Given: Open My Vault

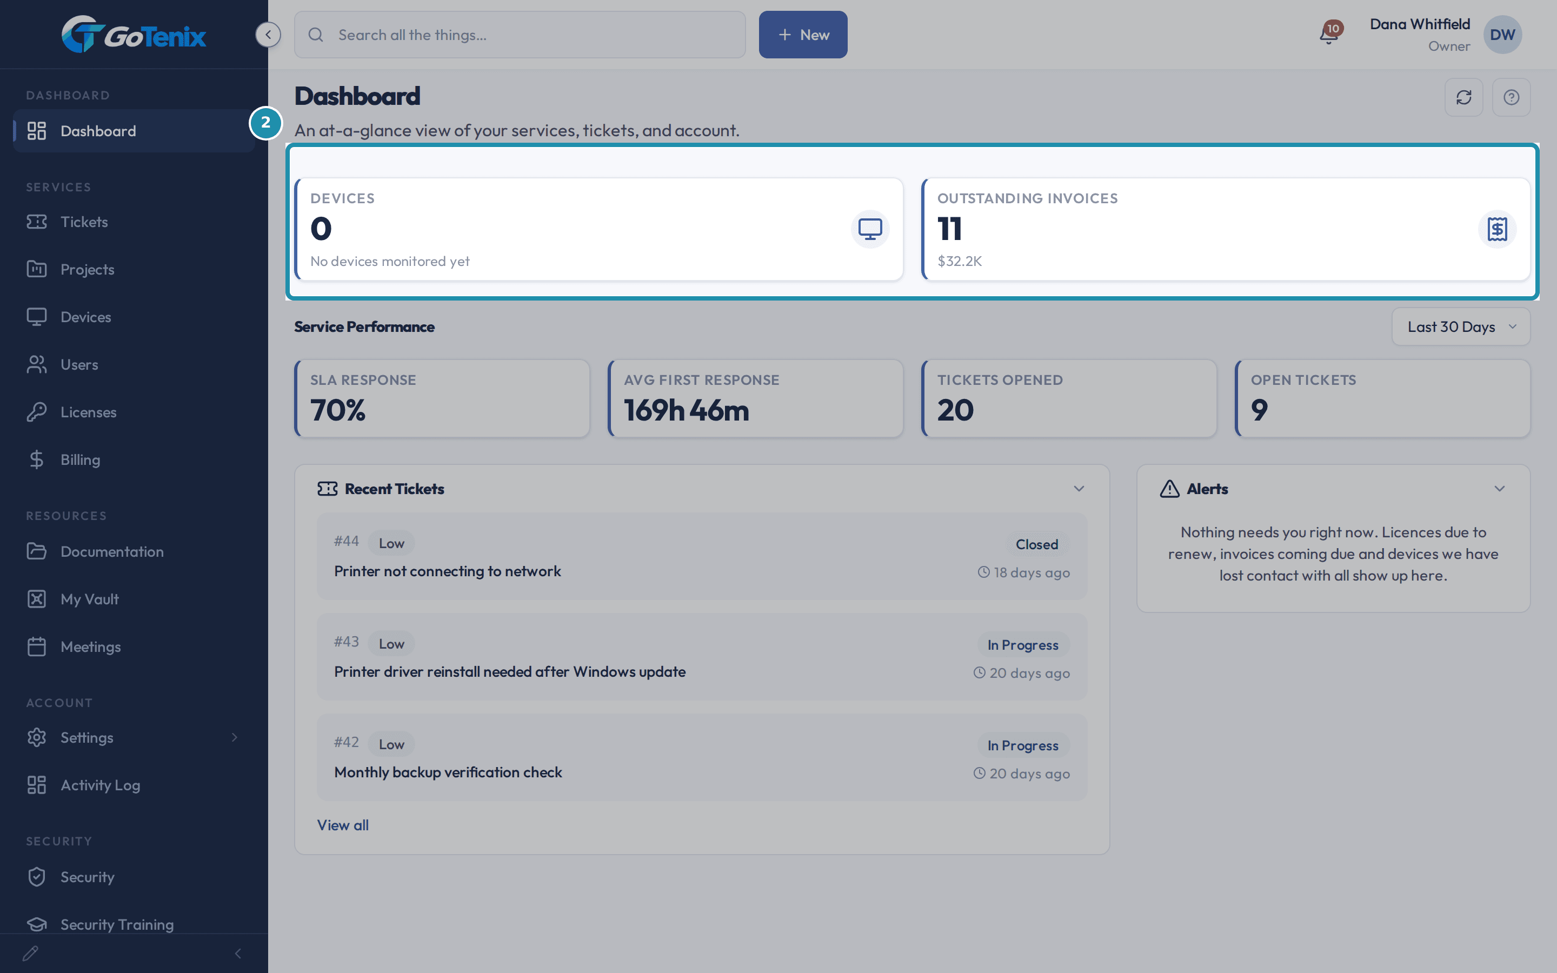Looking at the screenshot, I should point(134,599).
